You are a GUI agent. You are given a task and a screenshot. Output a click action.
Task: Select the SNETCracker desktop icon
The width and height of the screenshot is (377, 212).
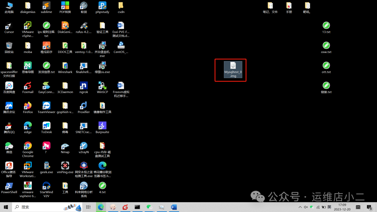coord(84,128)
